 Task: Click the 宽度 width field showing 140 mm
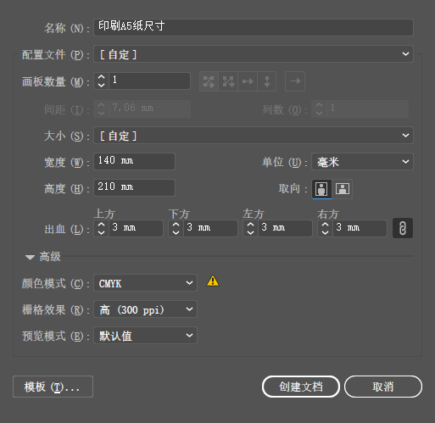point(134,162)
